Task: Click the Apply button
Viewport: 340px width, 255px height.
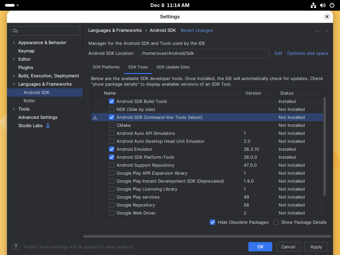Action: [x=316, y=247]
